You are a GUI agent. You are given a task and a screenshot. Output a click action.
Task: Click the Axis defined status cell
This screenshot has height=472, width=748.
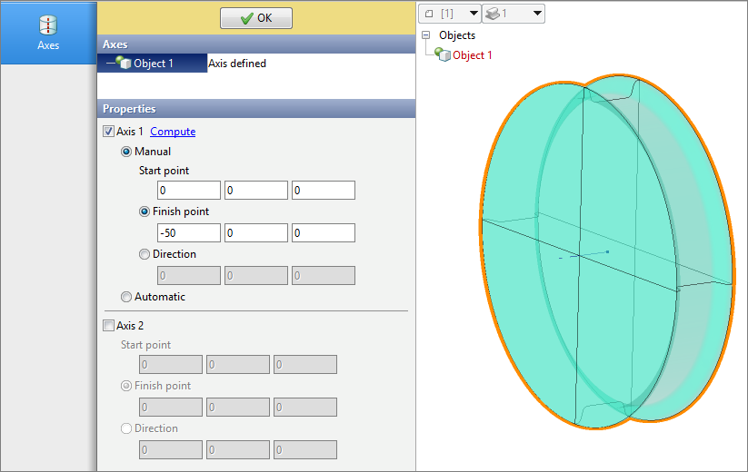click(237, 64)
